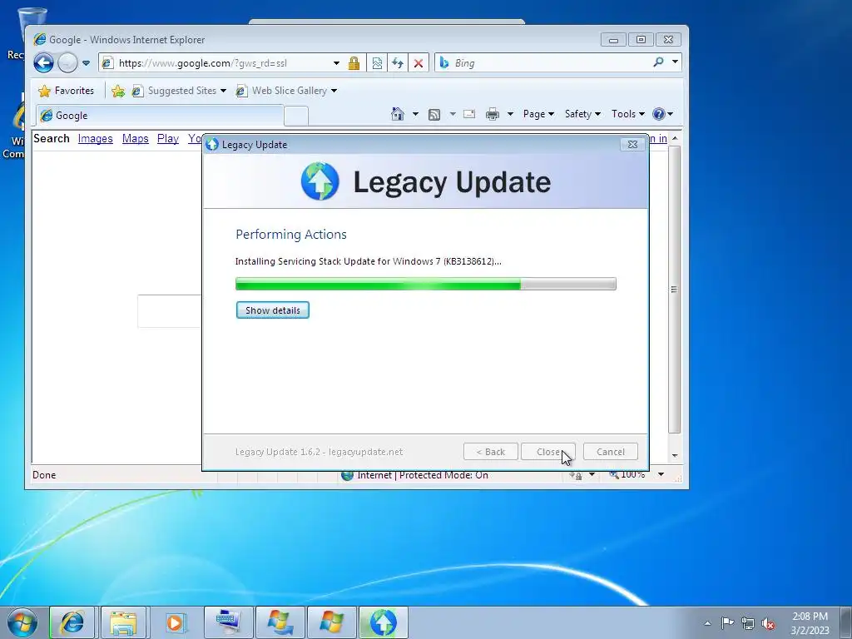Expand the Print options dropdown arrow
This screenshot has width=852, height=639.
point(510,114)
